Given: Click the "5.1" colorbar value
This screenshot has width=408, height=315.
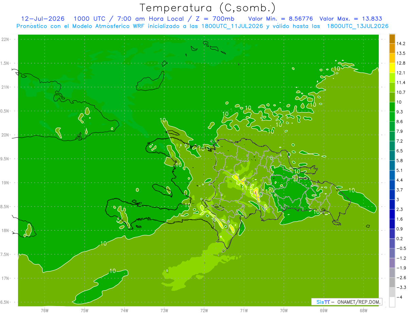Looking at the screenshot, I should point(400,170).
